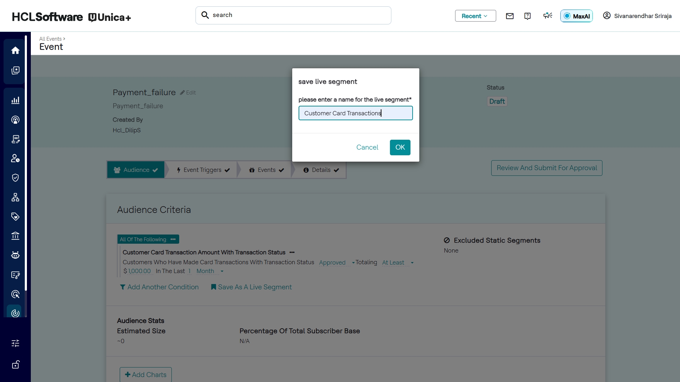The image size is (680, 382).
Task: Click the shield check sidebar icon
Action: coord(15,178)
